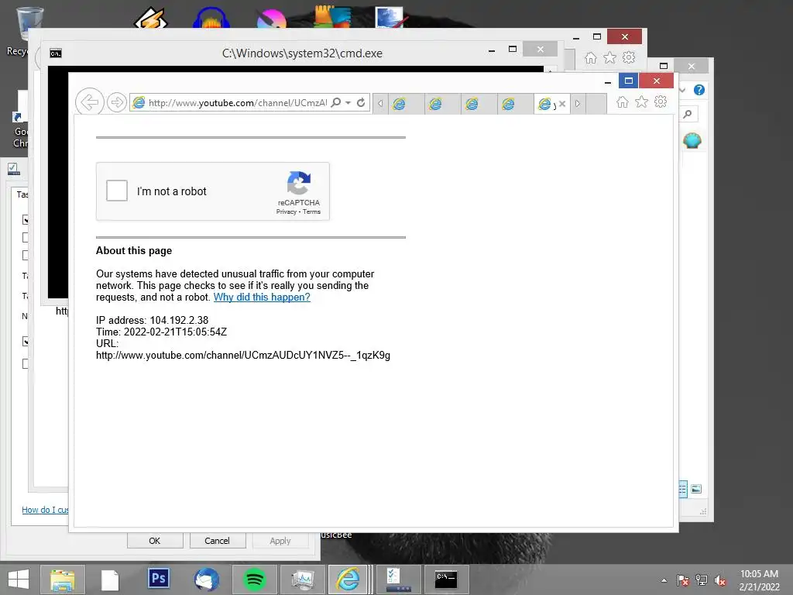The height and width of the screenshot is (595, 793).
Task: Click the reCAPTCHA Terms link
Action: coord(311,212)
